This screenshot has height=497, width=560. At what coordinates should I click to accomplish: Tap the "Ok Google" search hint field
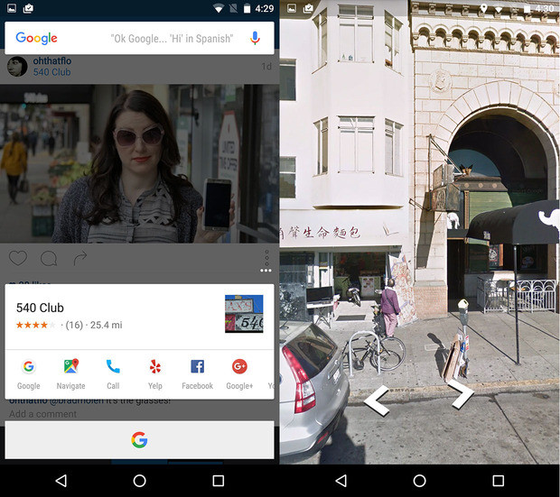[172, 39]
